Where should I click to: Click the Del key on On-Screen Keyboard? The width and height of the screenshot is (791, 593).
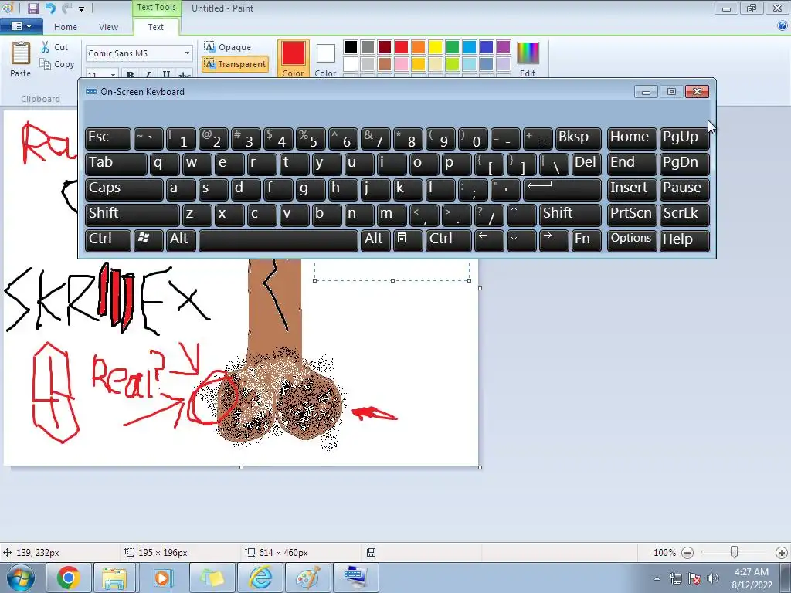[x=586, y=164]
